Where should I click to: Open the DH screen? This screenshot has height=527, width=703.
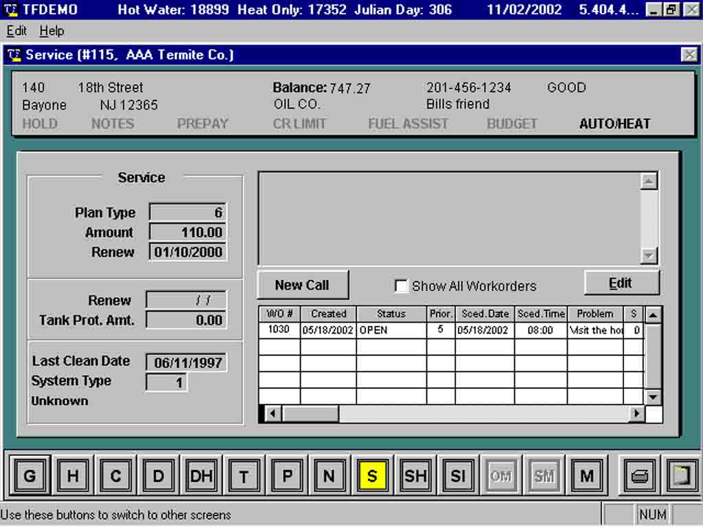(200, 476)
